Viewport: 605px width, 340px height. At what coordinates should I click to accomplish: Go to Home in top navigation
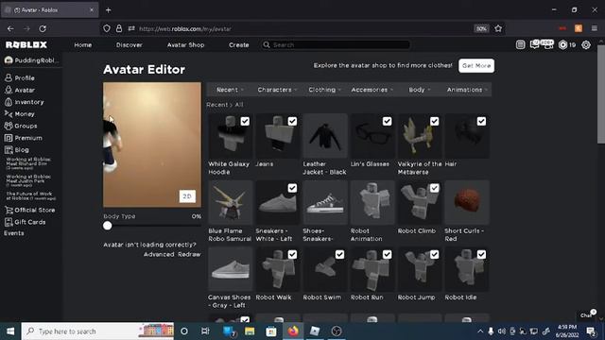coord(83,44)
